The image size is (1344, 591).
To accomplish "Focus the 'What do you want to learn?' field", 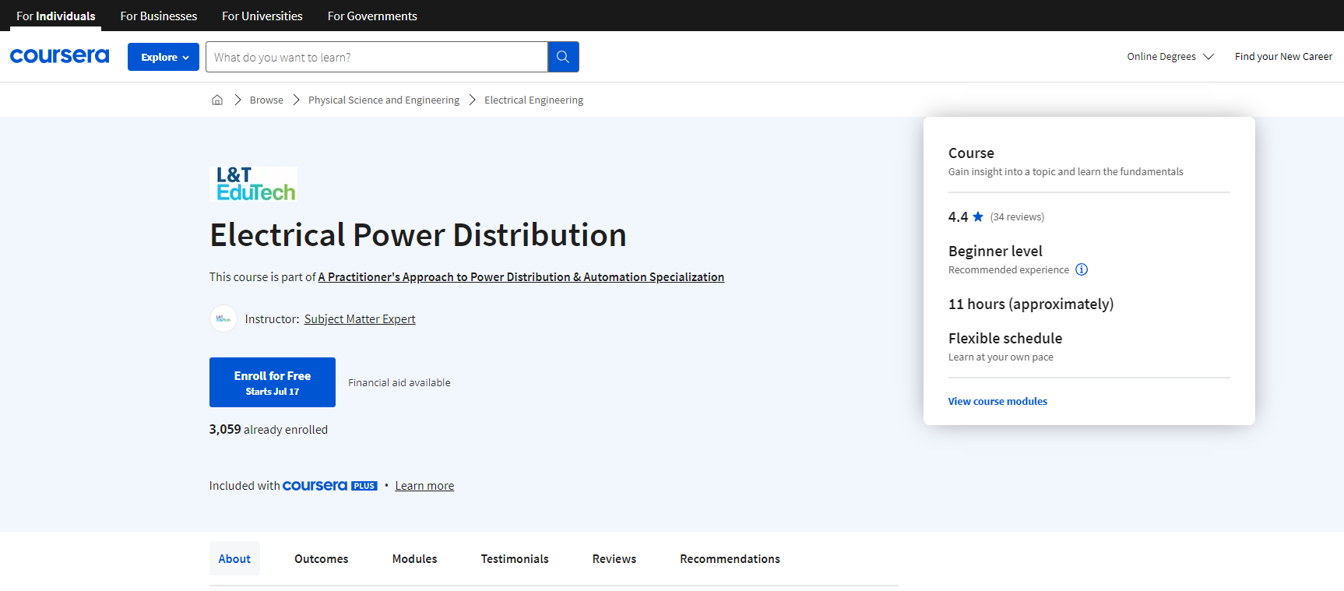I will [377, 57].
